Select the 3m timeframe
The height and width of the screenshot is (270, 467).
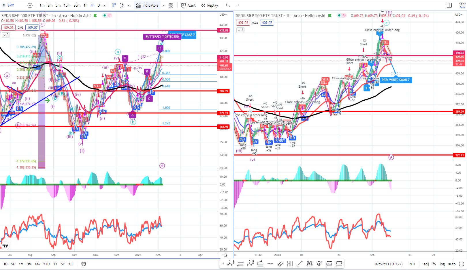coord(50,5)
